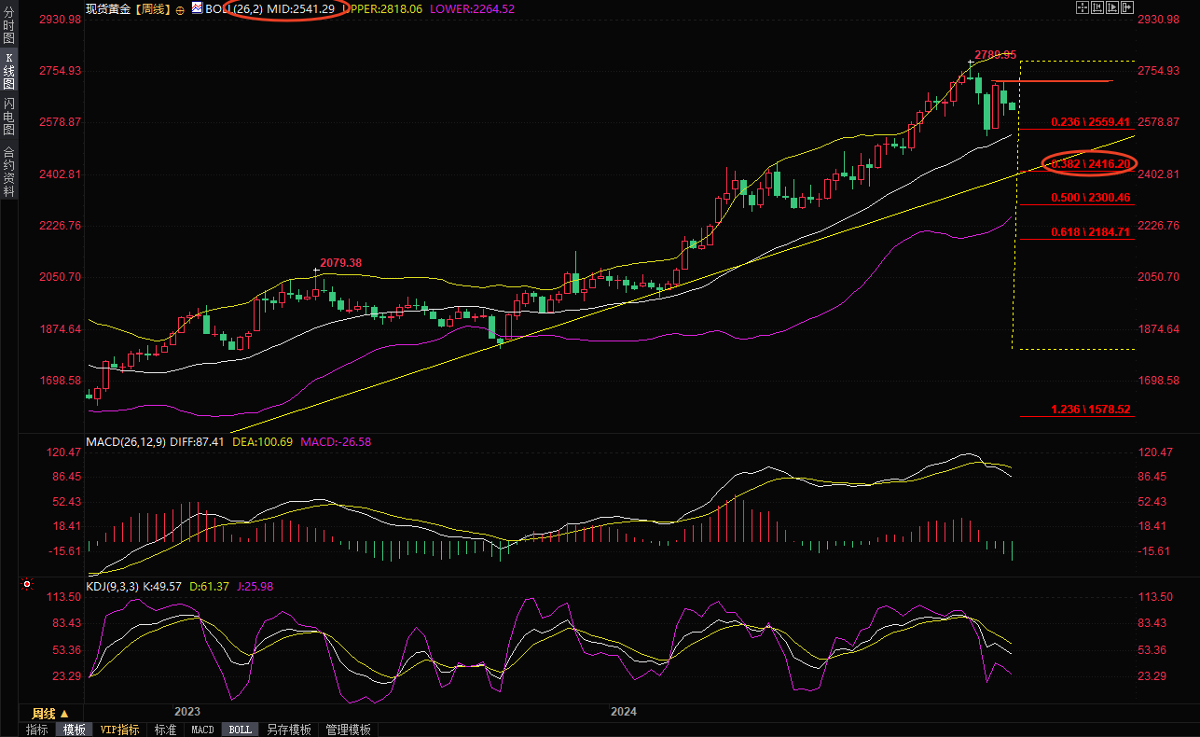The image size is (1200, 737).
Task: Click the chart playback range icon
Action: tap(1112, 7)
